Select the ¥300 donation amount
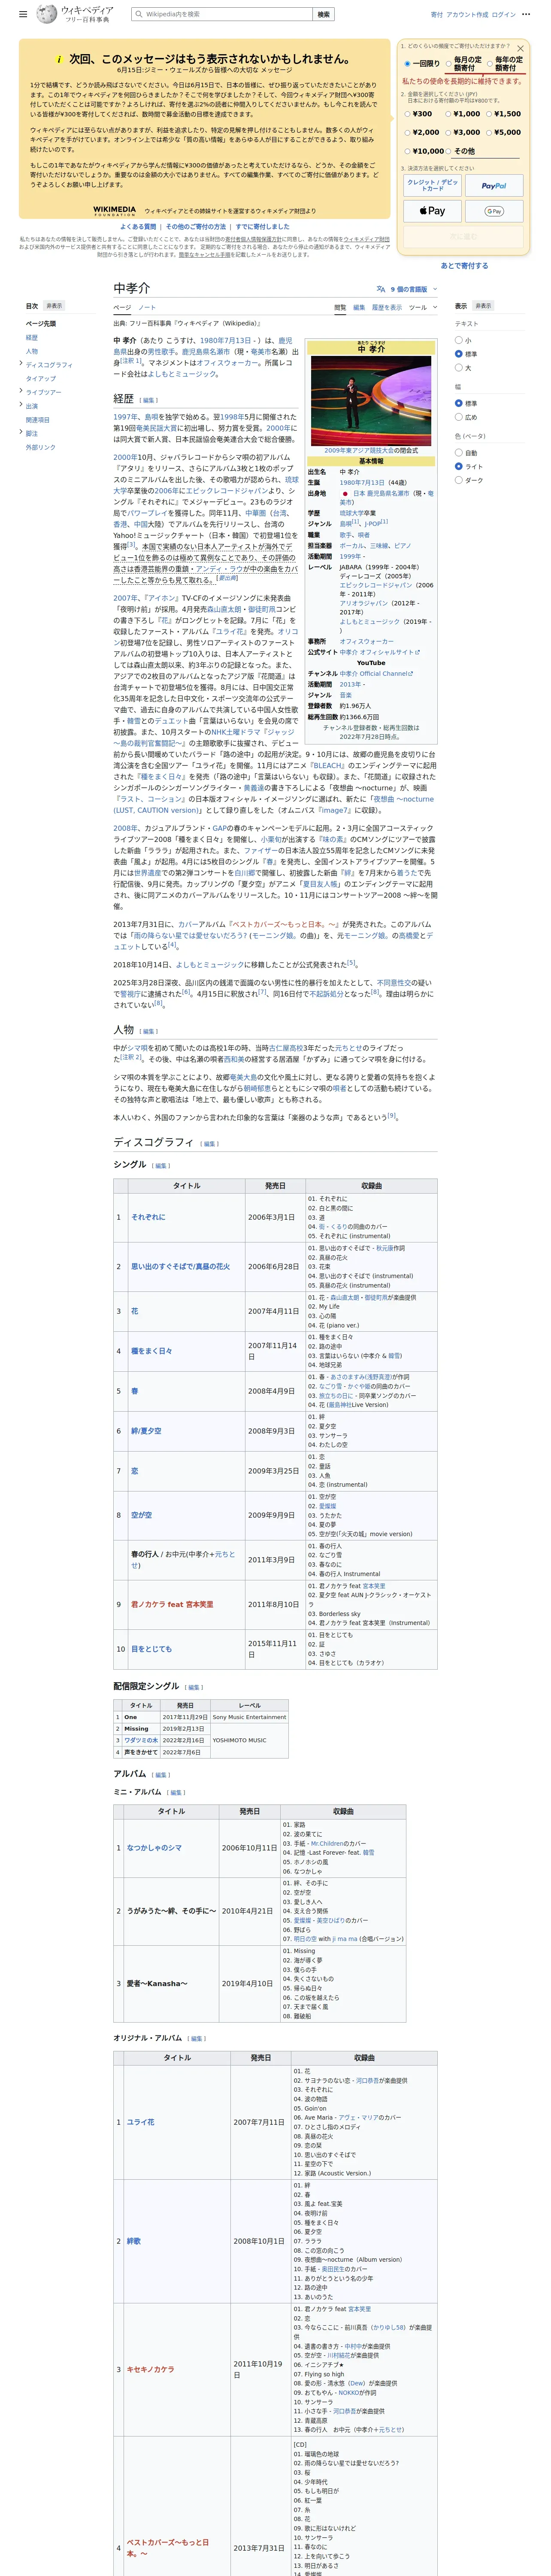Viewport: 551px width, 2576px height. pyautogui.click(x=408, y=114)
